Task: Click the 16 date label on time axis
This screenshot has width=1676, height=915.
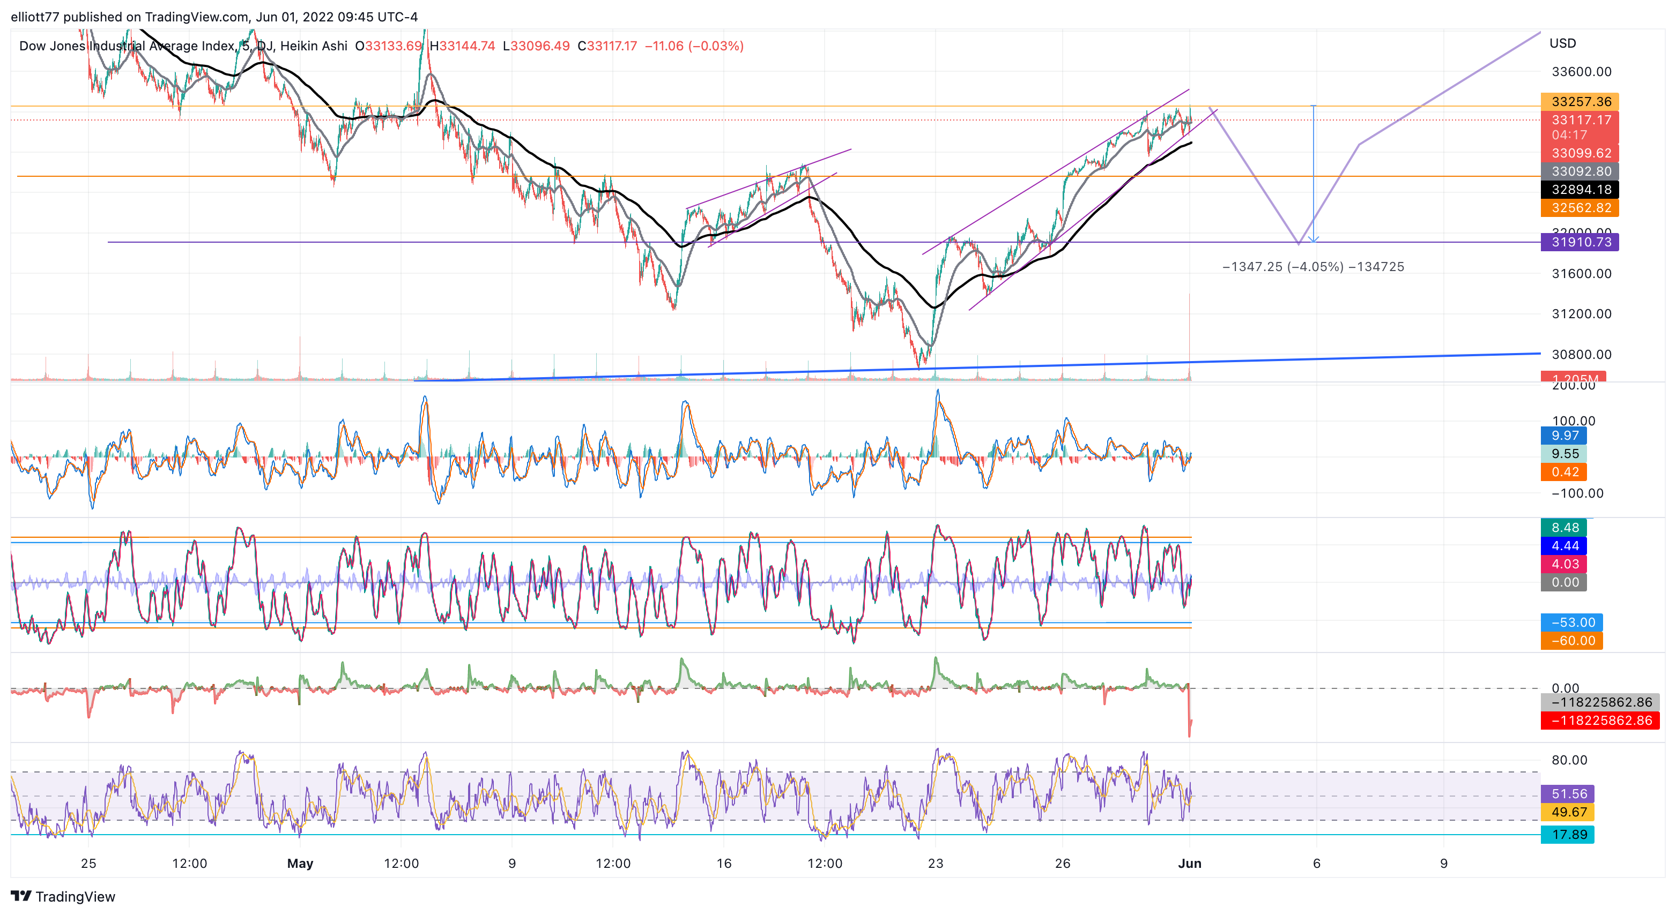Action: click(723, 864)
